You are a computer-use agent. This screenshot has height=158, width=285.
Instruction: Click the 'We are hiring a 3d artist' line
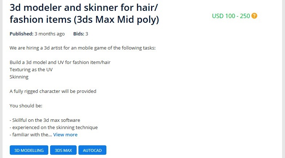[82, 48]
